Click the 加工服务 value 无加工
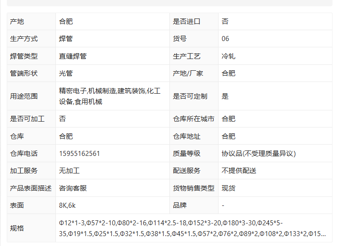 (69, 171)
